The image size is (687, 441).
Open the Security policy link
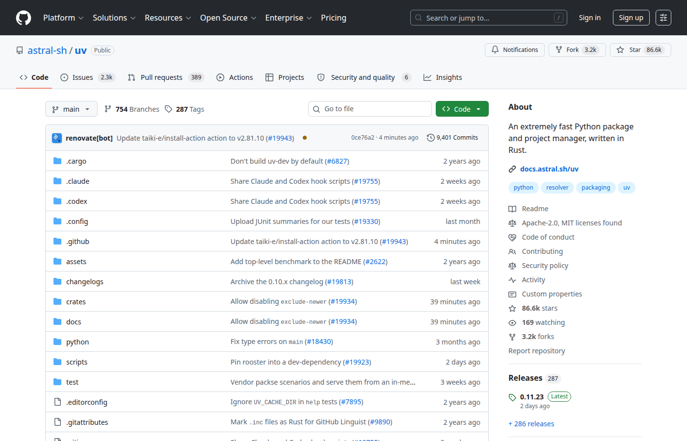pyautogui.click(x=545, y=266)
